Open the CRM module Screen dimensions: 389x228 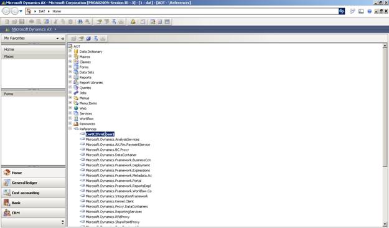33,213
